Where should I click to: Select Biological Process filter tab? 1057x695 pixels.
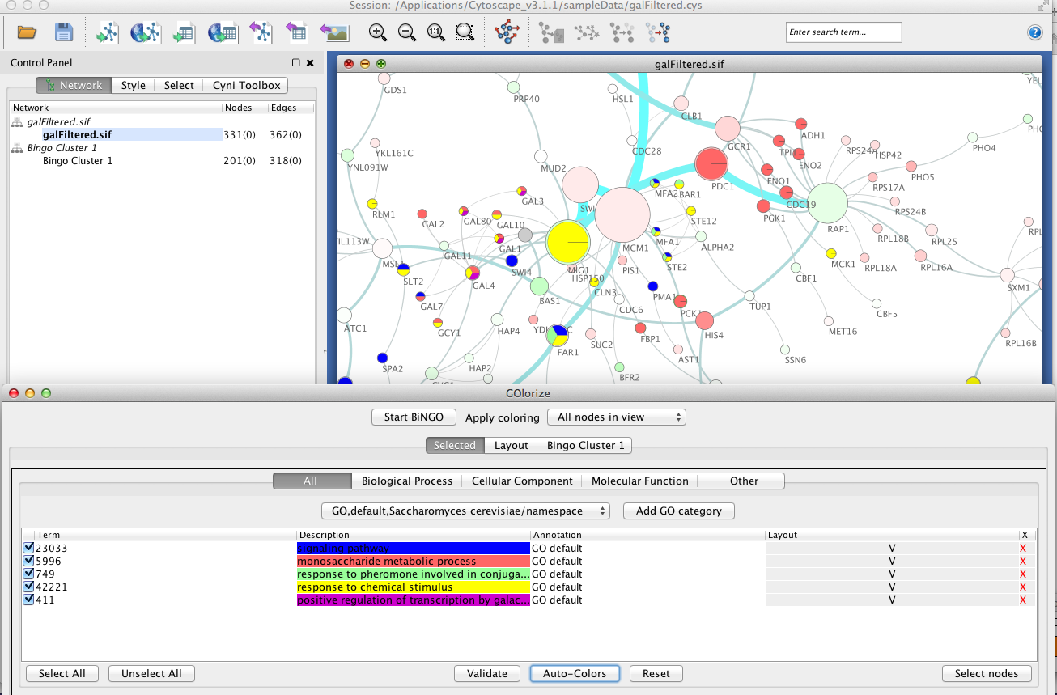click(407, 481)
